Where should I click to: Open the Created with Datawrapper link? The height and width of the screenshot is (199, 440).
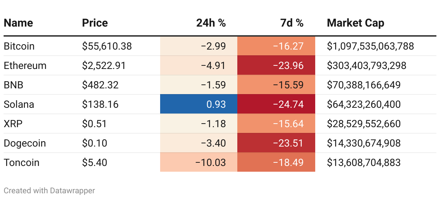(49, 190)
